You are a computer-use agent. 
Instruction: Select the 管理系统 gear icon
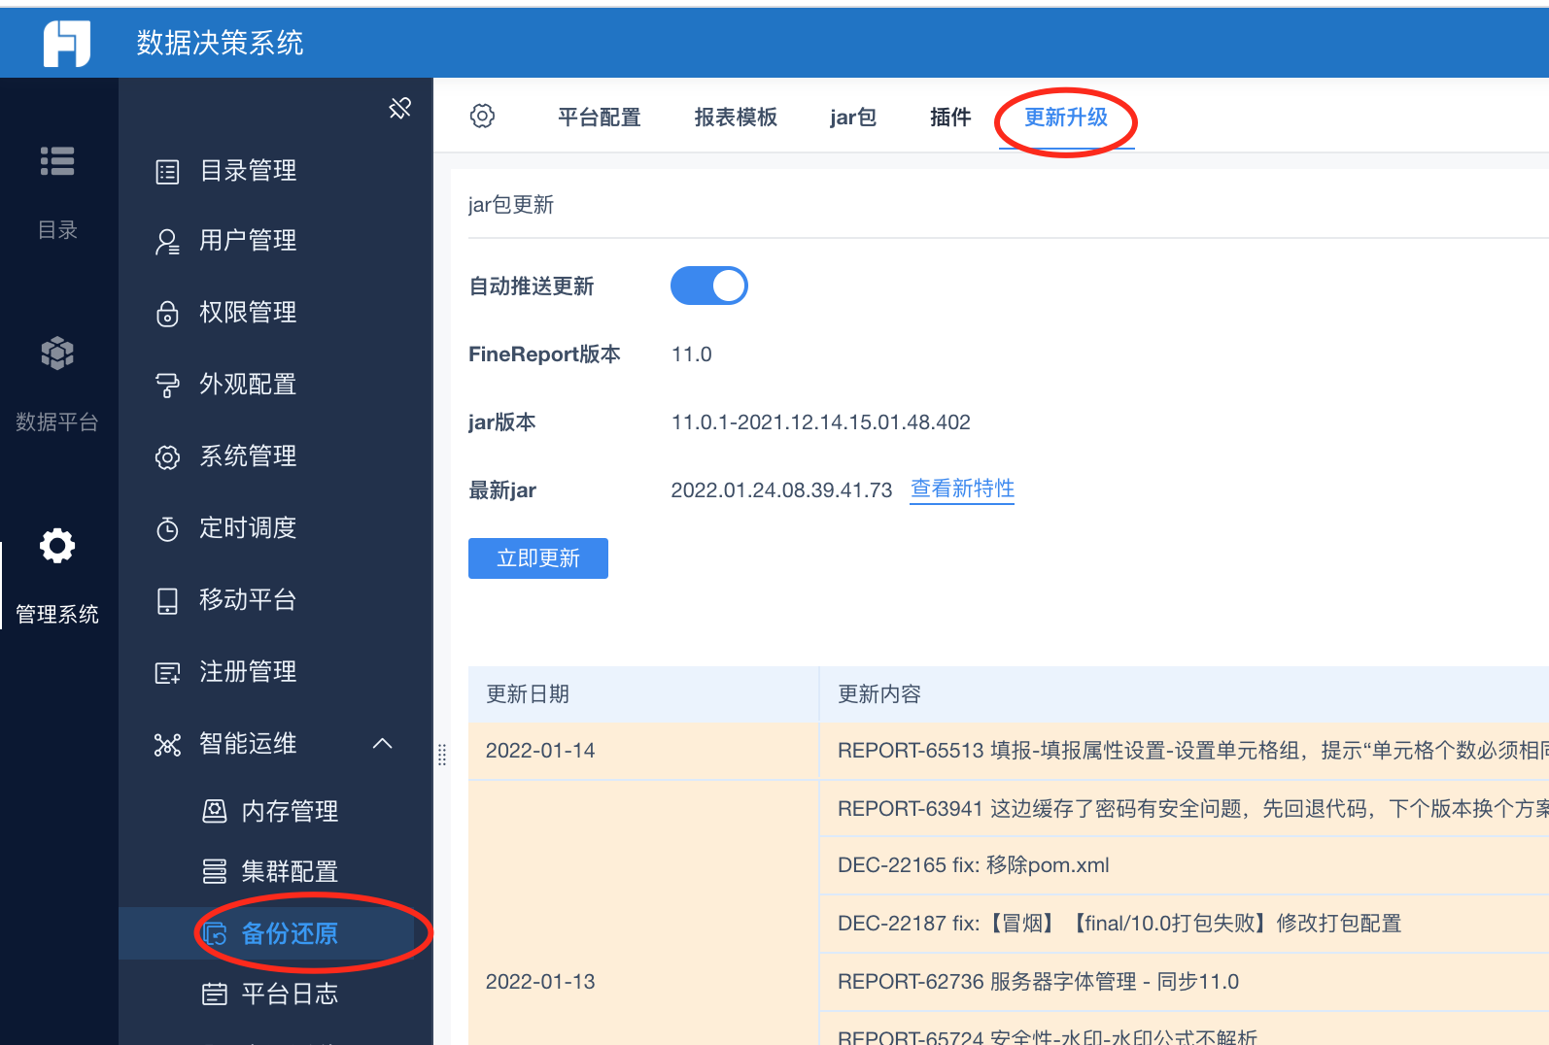pyautogui.click(x=57, y=546)
